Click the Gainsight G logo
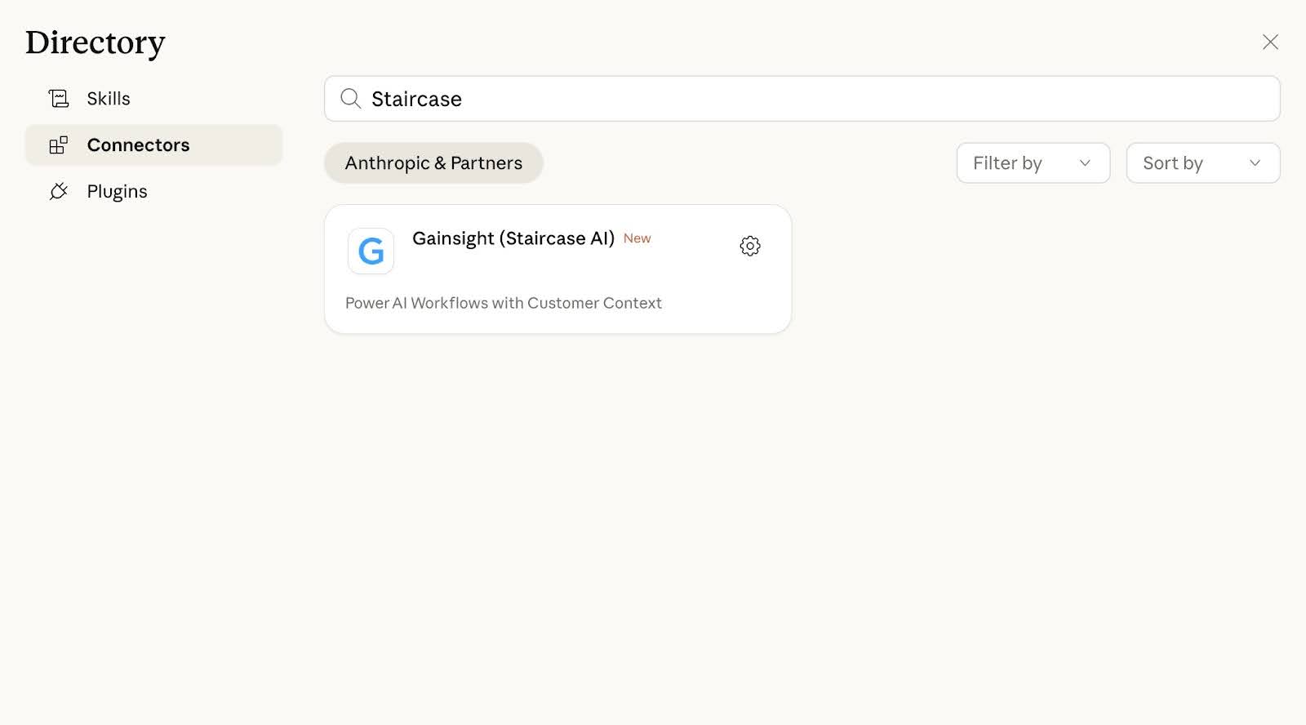This screenshot has height=725, width=1306. click(x=371, y=251)
